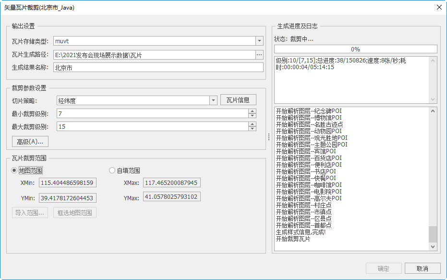This screenshot has height=280, width=447.
Task: Increase the minimum clipping level with up arrow
Action: (252, 111)
